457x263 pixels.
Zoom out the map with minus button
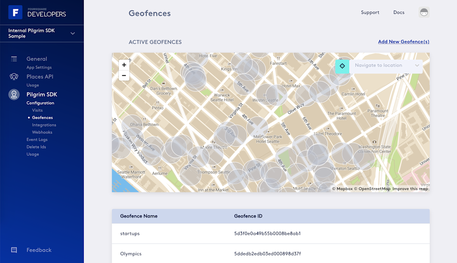124,75
